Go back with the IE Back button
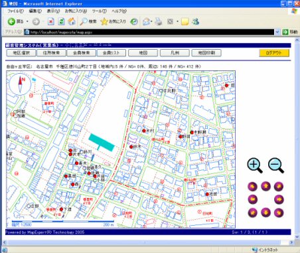This screenshot has height=253, width=300. (15, 21)
